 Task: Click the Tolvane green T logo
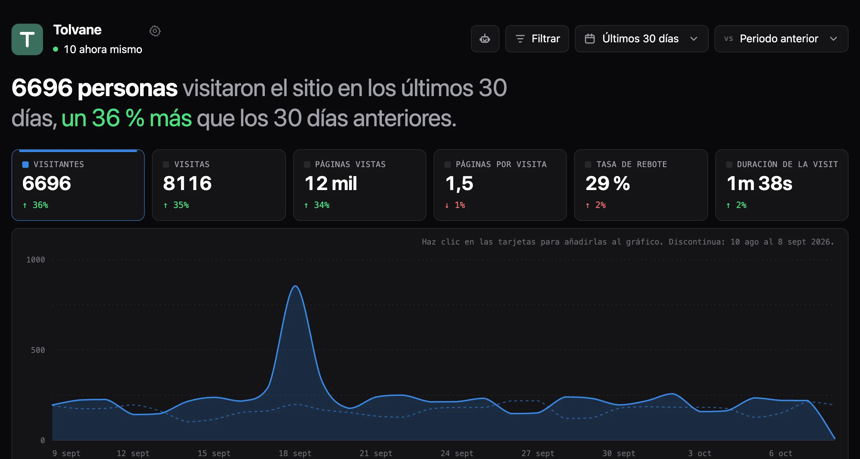(27, 39)
